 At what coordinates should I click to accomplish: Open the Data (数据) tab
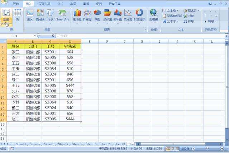pos(73,4)
